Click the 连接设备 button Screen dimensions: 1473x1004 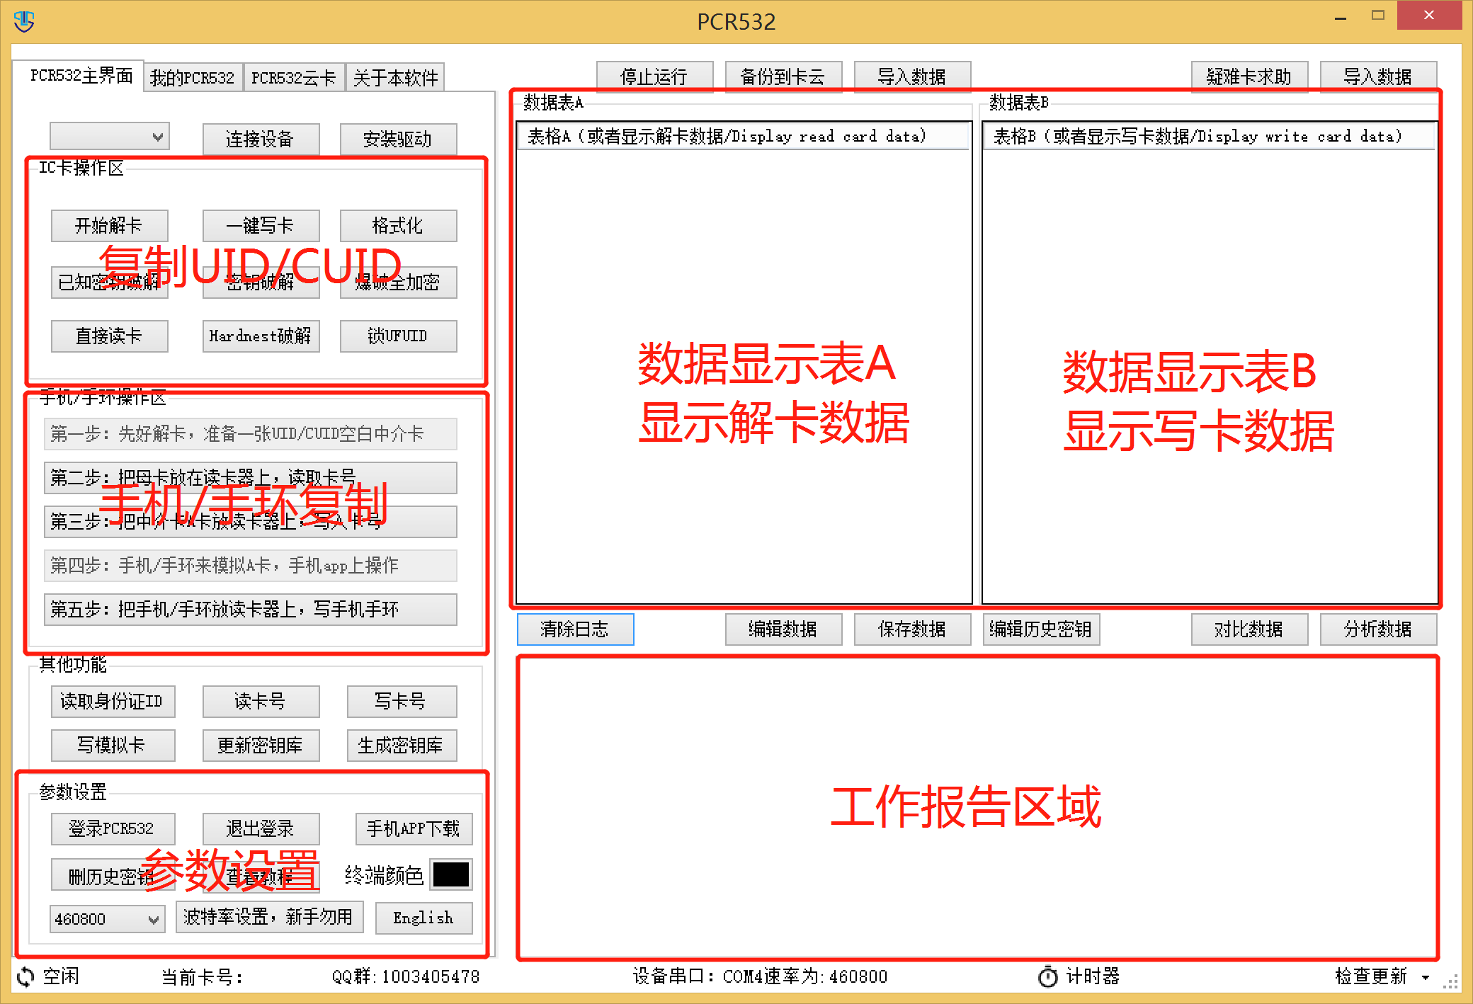261,139
